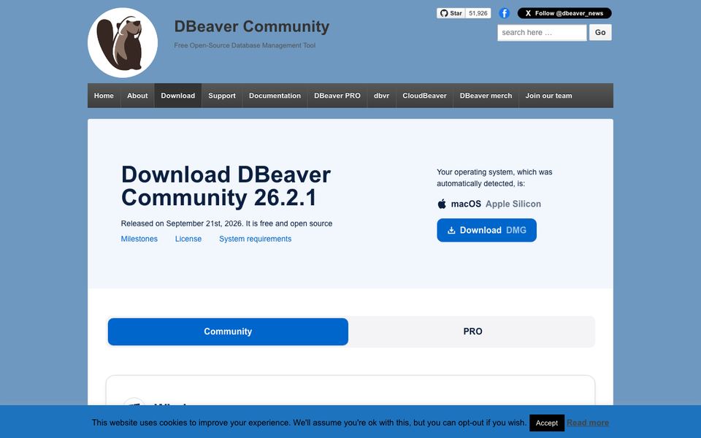Open the cookie Read more link
Image resolution: width=701 pixels, height=438 pixels.
click(587, 423)
